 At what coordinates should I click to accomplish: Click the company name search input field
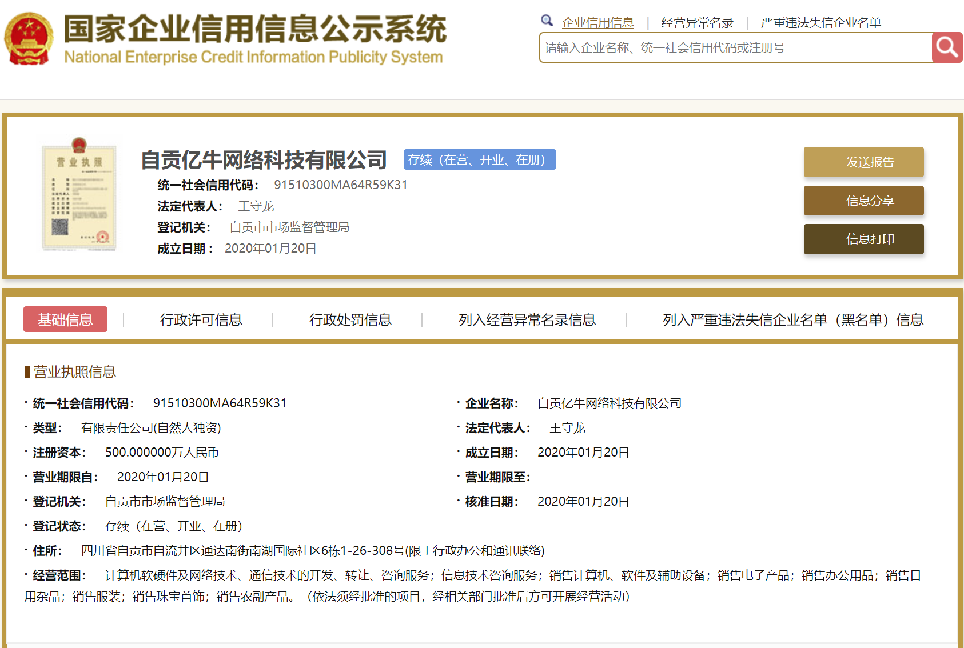click(735, 48)
